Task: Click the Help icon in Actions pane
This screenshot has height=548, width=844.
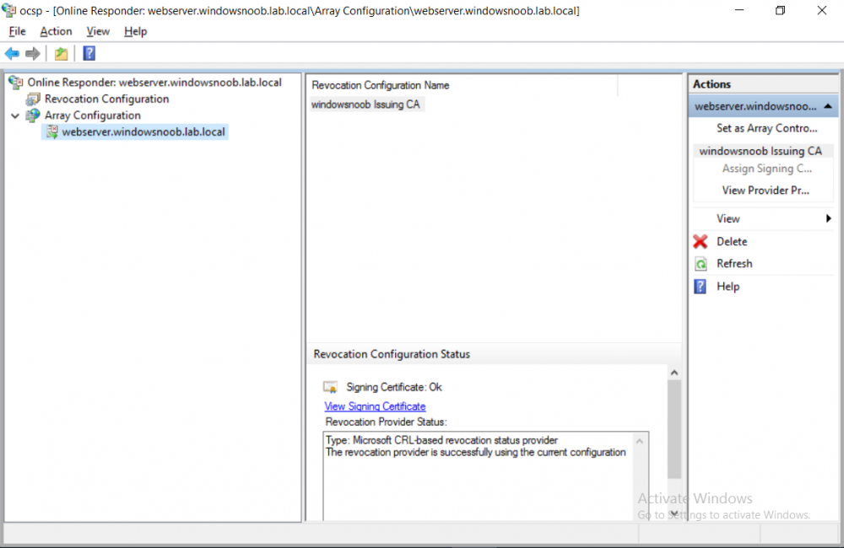Action: tap(701, 286)
